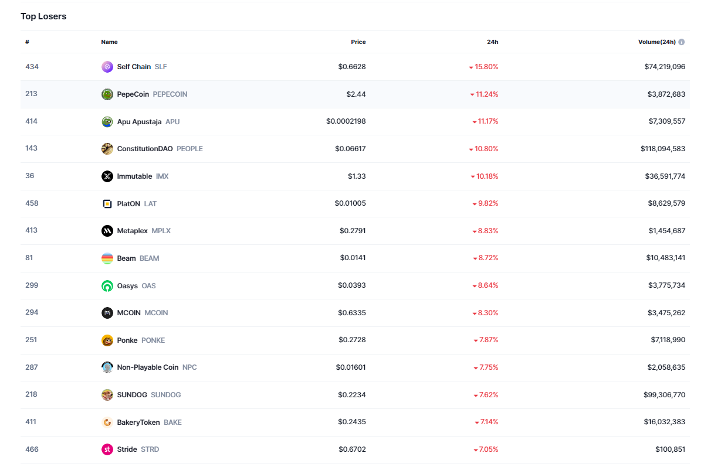The height and width of the screenshot is (467, 704).
Task: Sort table by 24h change header
Action: click(x=492, y=42)
